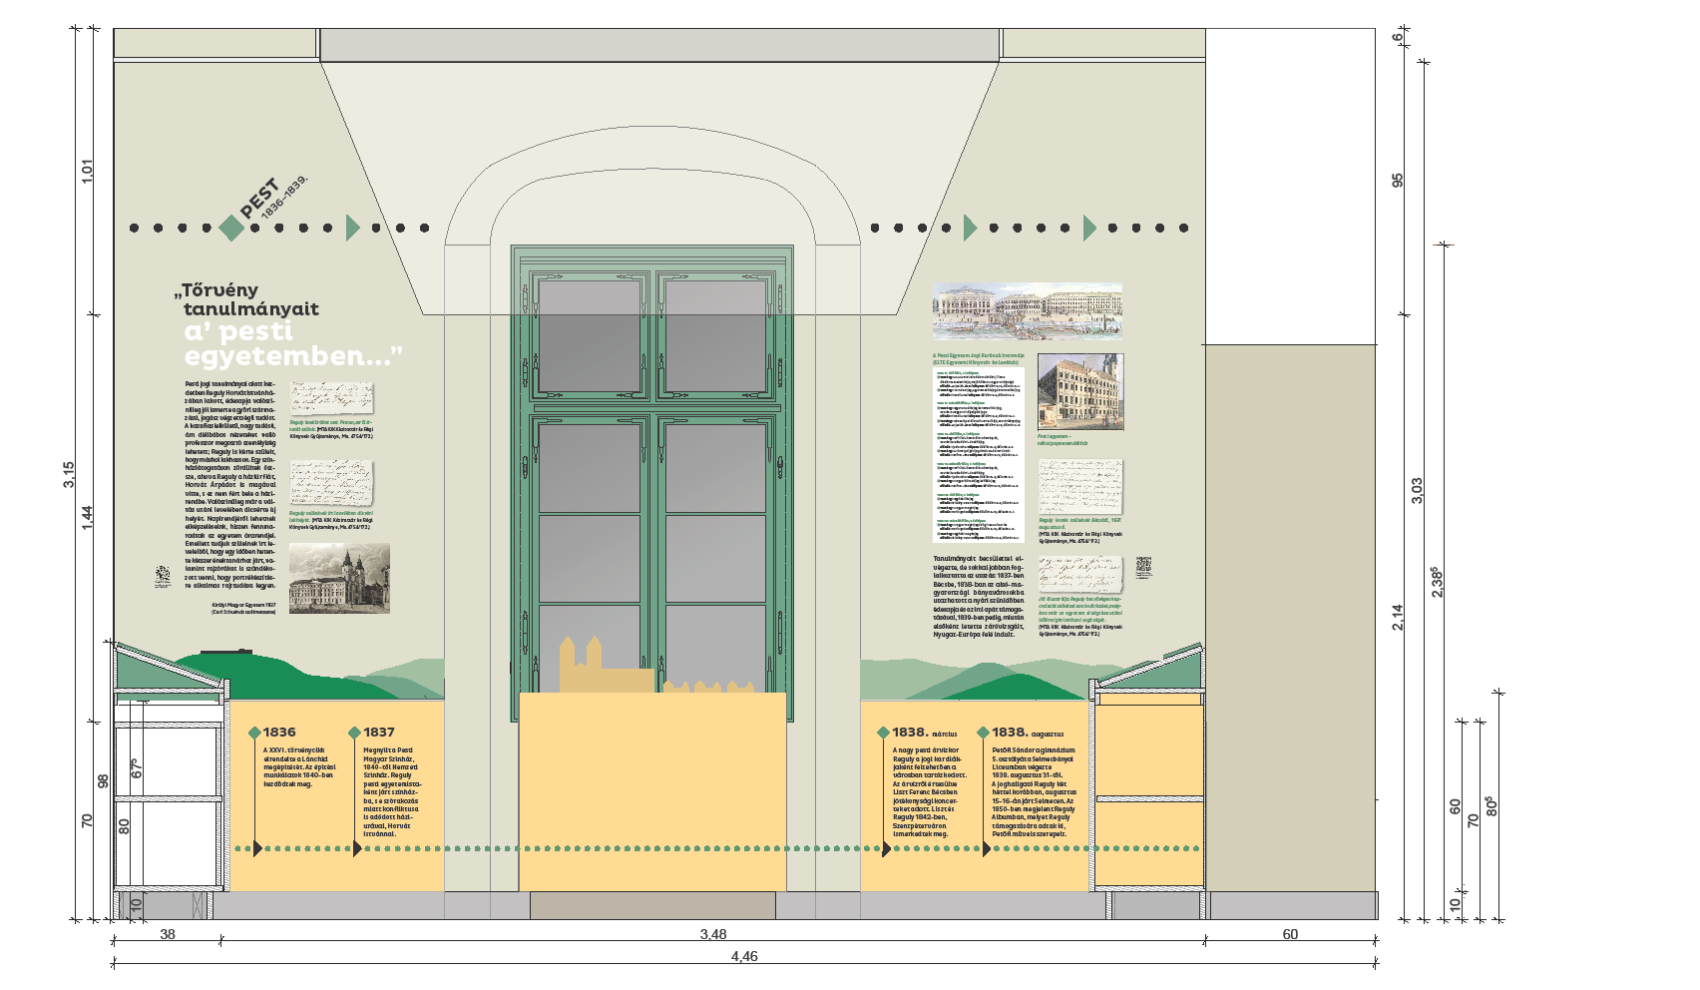Click the green diamond next to 1836
This screenshot has width=1700, height=990.
[x=254, y=733]
